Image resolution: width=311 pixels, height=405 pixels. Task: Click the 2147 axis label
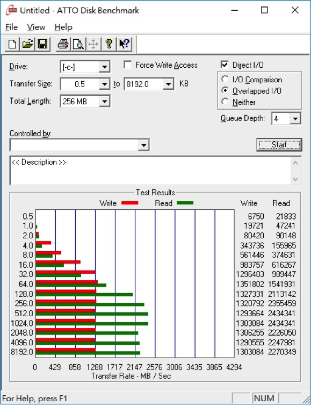pyautogui.click(x=134, y=367)
